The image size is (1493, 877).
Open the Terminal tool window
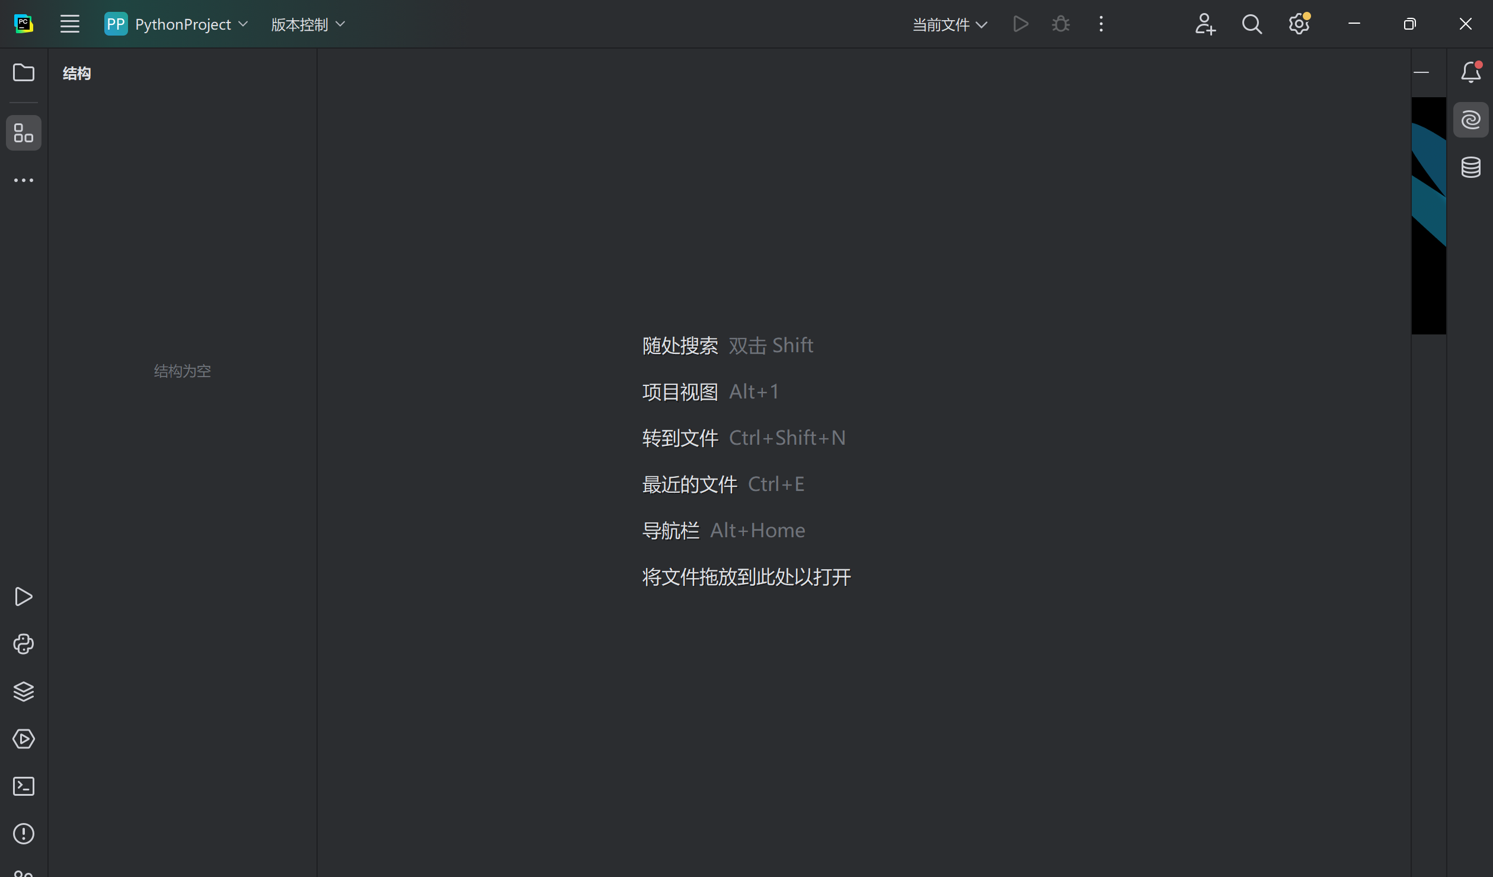pyautogui.click(x=24, y=786)
